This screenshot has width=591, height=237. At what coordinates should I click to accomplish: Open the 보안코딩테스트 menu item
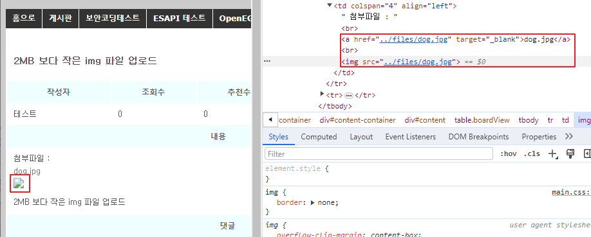(113, 18)
